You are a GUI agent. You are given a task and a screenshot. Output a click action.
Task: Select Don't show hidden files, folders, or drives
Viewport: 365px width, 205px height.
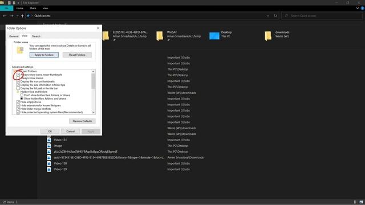[x=22, y=95]
